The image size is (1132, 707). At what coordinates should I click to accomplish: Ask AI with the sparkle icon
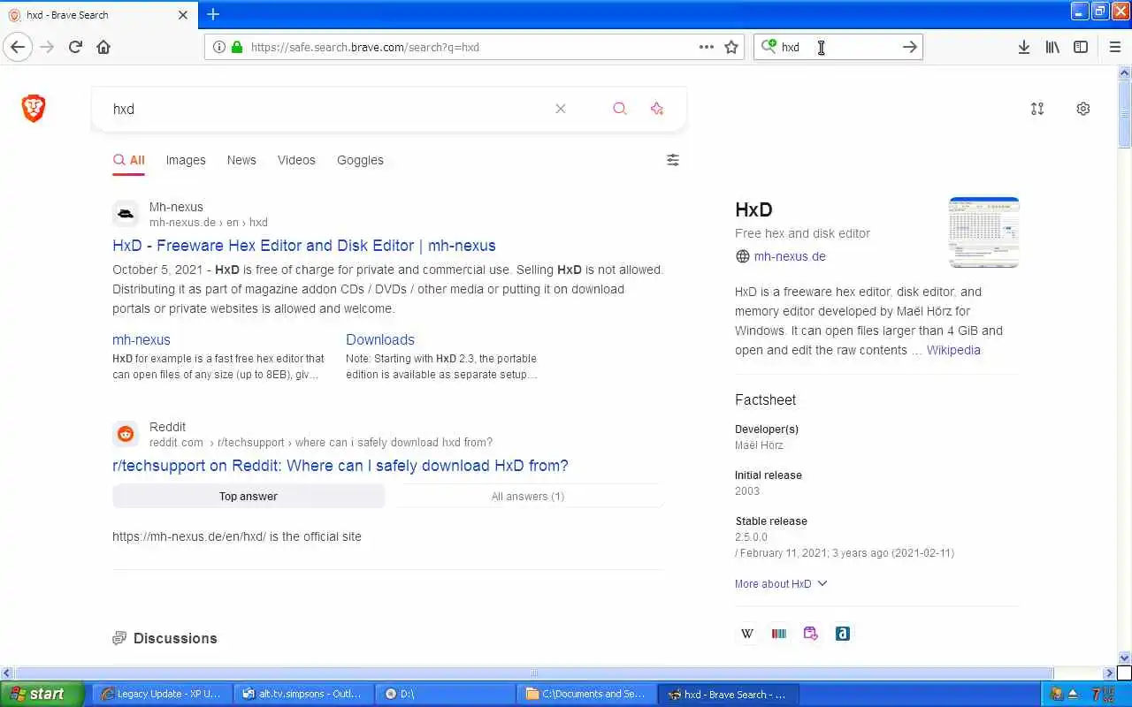point(656,109)
